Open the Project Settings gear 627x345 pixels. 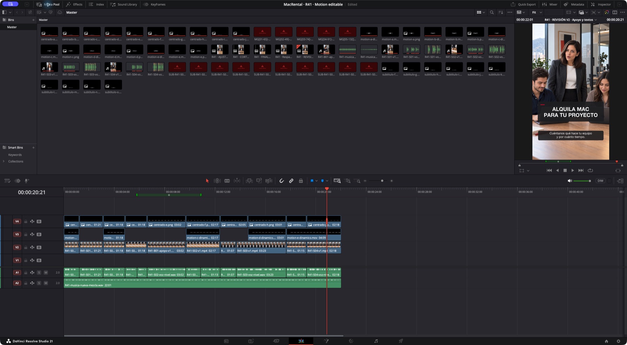(618, 341)
